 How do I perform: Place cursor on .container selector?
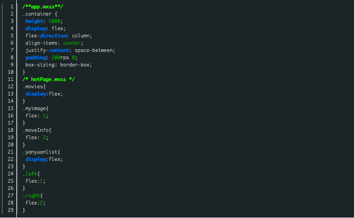37,14
